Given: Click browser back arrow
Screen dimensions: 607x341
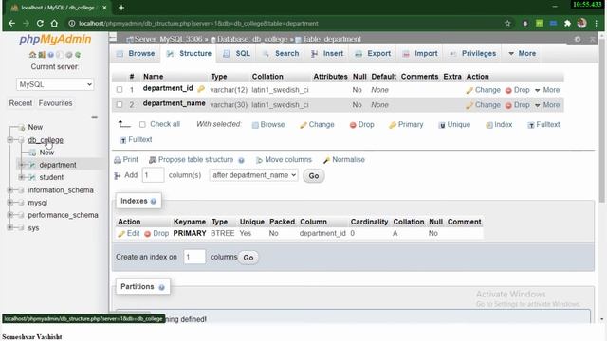Looking at the screenshot, I should tap(11, 23).
